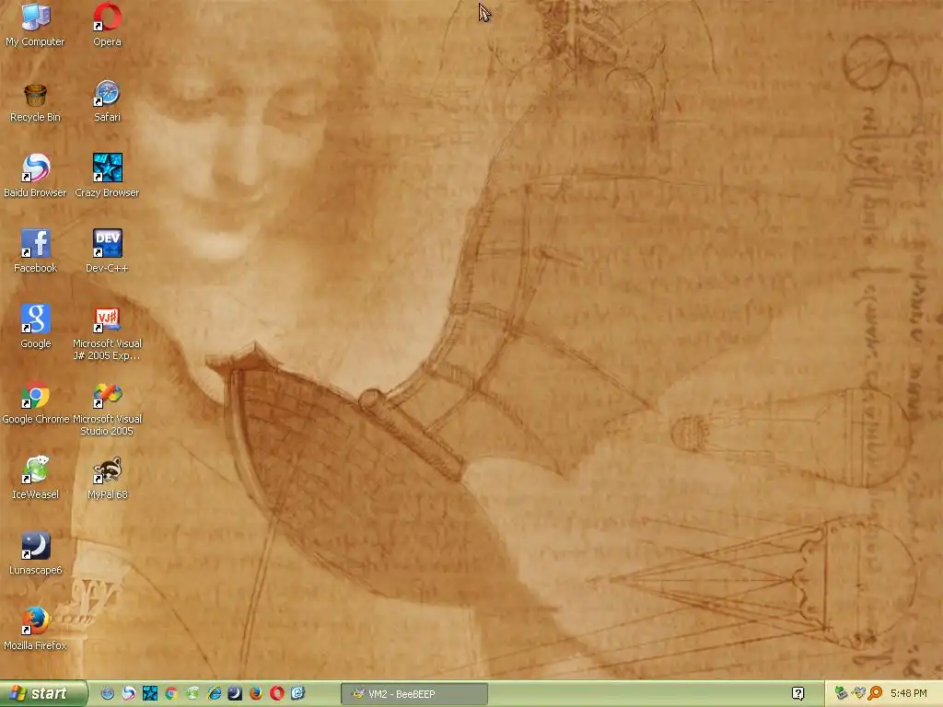Select the Microsoft Visual J# 2005 shortcut
The image size is (943, 707).
(x=107, y=333)
